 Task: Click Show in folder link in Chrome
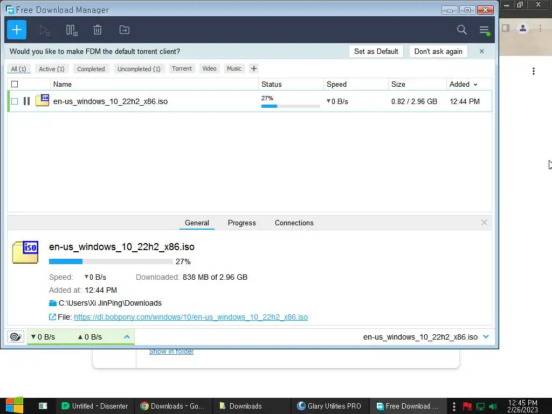[171, 351]
